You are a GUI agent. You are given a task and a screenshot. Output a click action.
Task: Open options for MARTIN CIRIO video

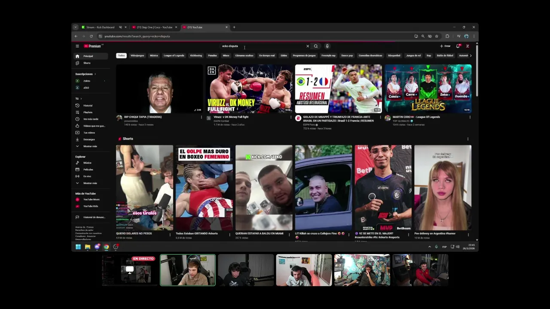tap(470, 117)
